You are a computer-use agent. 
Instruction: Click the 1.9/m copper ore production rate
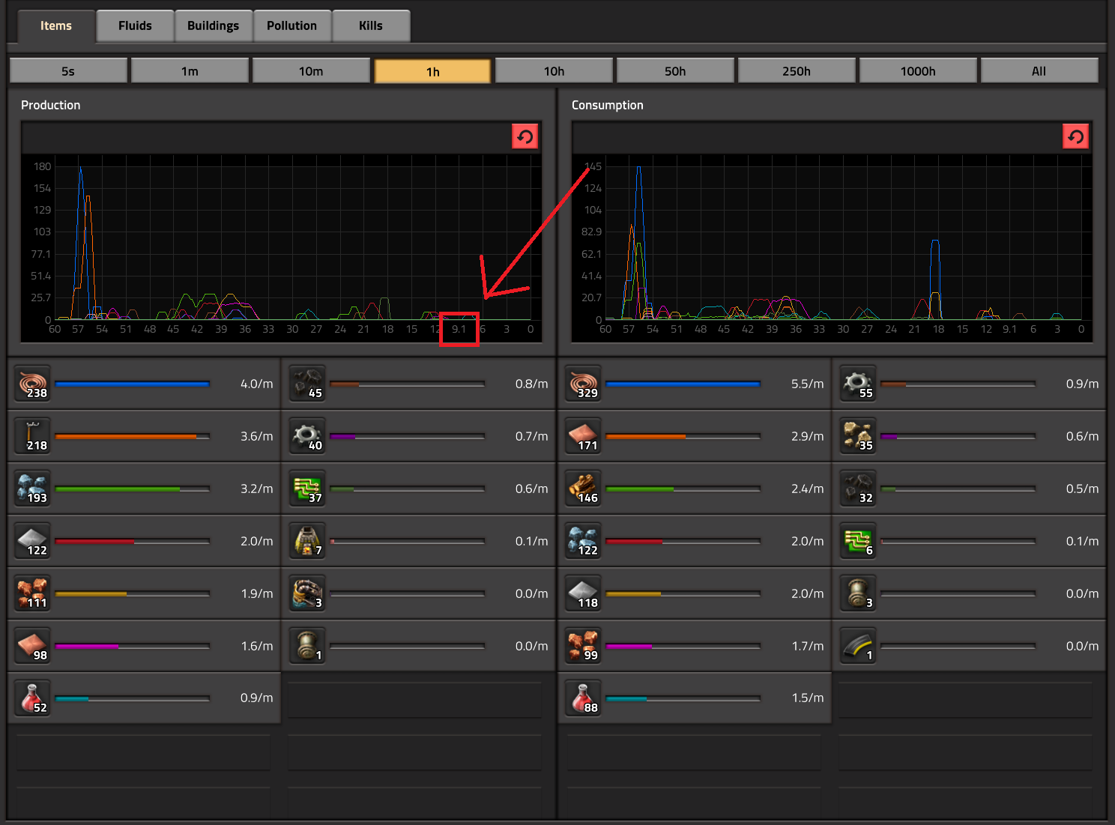[x=257, y=593]
